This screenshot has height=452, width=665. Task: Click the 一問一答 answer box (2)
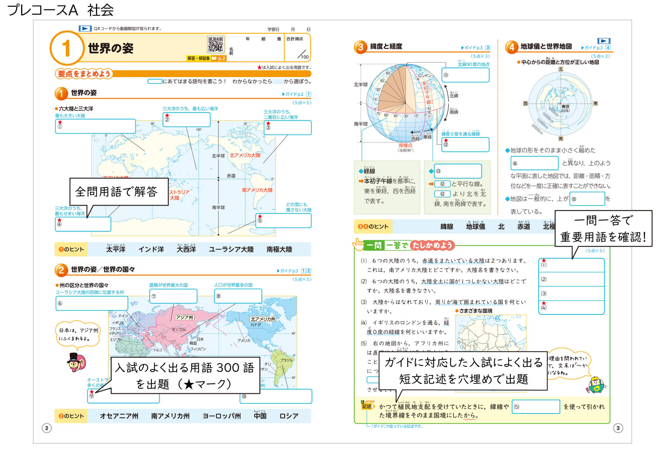click(572, 279)
